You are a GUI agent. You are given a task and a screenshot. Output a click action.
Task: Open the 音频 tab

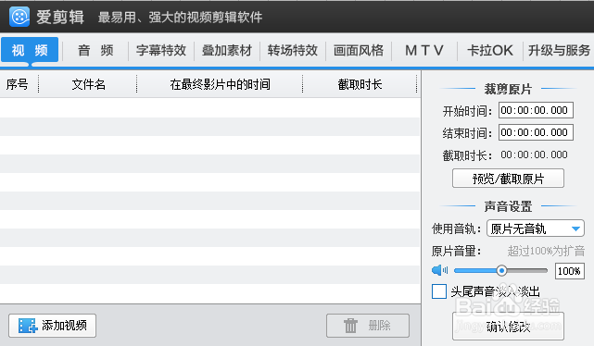pos(95,50)
